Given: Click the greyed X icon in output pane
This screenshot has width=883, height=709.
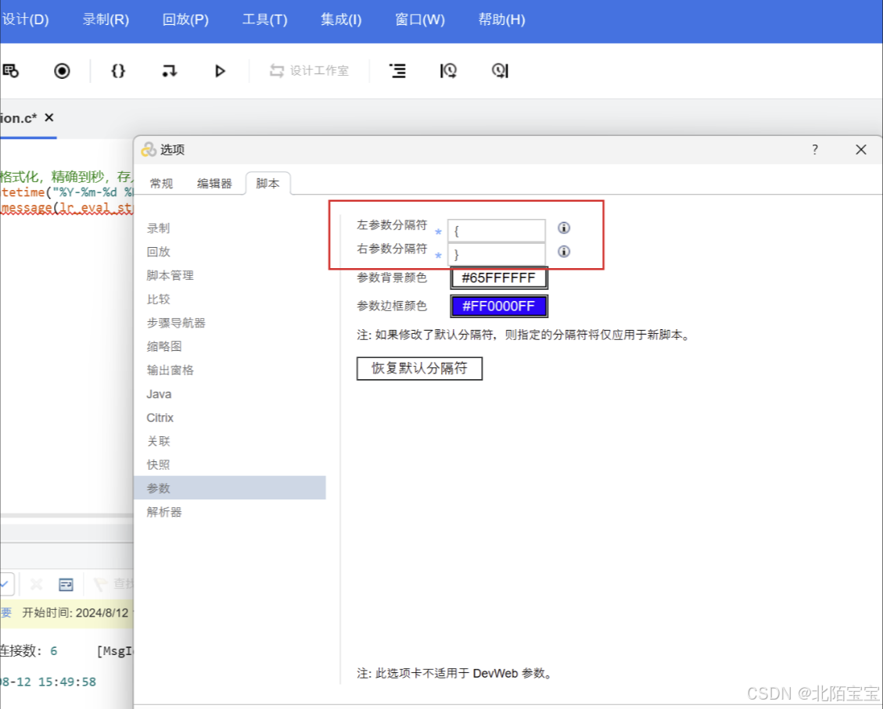Looking at the screenshot, I should [37, 585].
